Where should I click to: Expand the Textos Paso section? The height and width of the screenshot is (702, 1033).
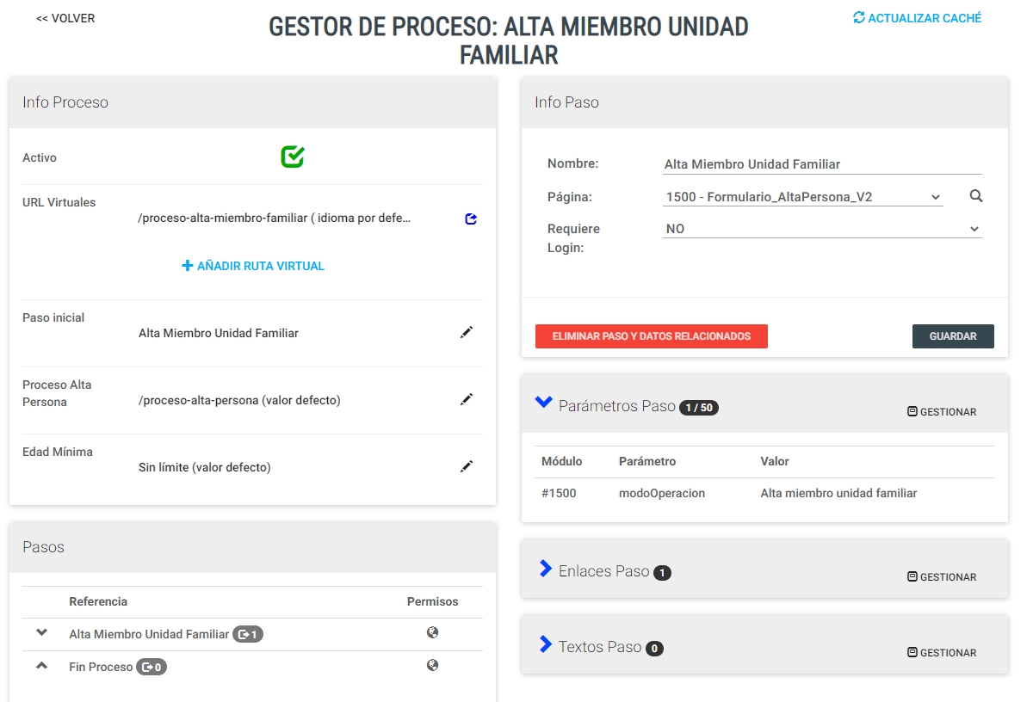click(545, 644)
